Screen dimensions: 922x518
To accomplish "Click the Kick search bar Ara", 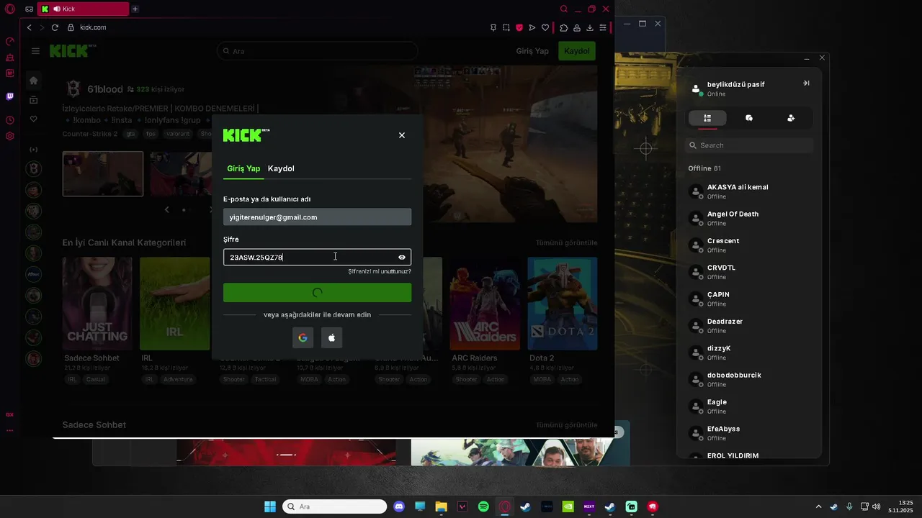I will pos(317,51).
